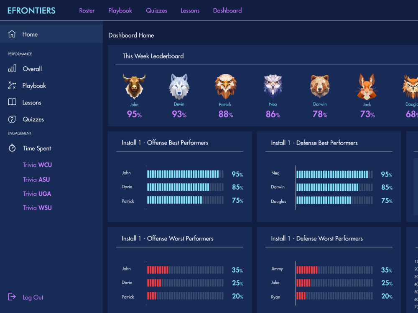
Task: Switch to the Quizzes top navigation tab
Action: 156,11
